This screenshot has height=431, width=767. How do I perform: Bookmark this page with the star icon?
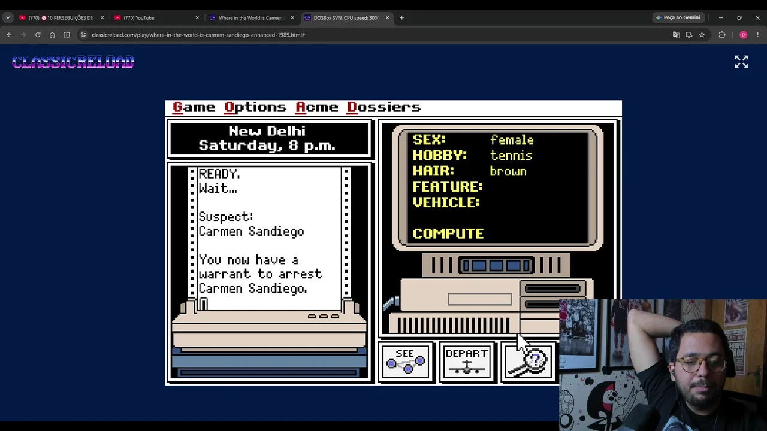coord(702,35)
